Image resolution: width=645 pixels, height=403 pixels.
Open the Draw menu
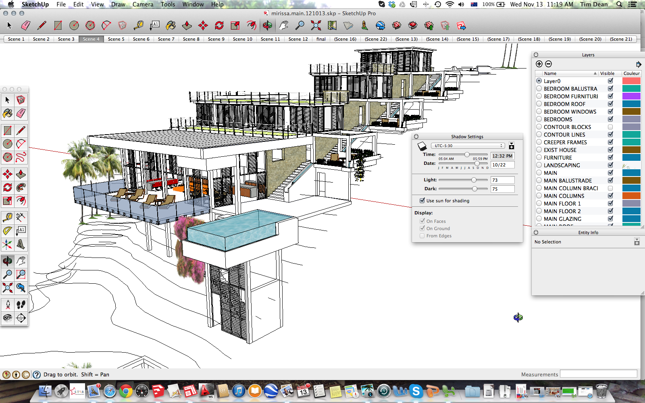118,4
